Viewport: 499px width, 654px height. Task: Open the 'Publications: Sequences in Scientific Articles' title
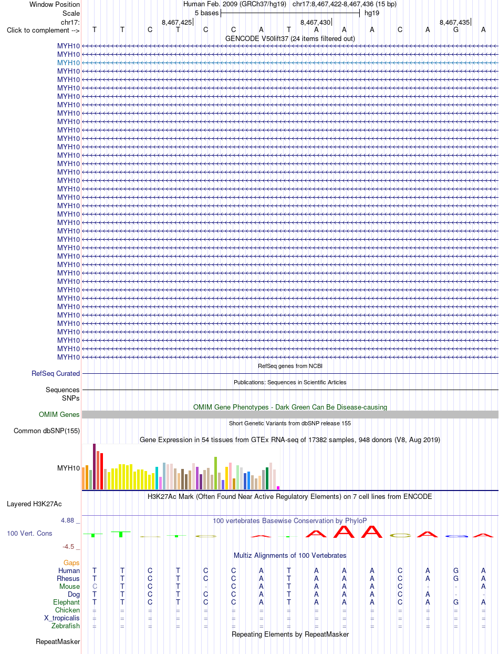290,382
